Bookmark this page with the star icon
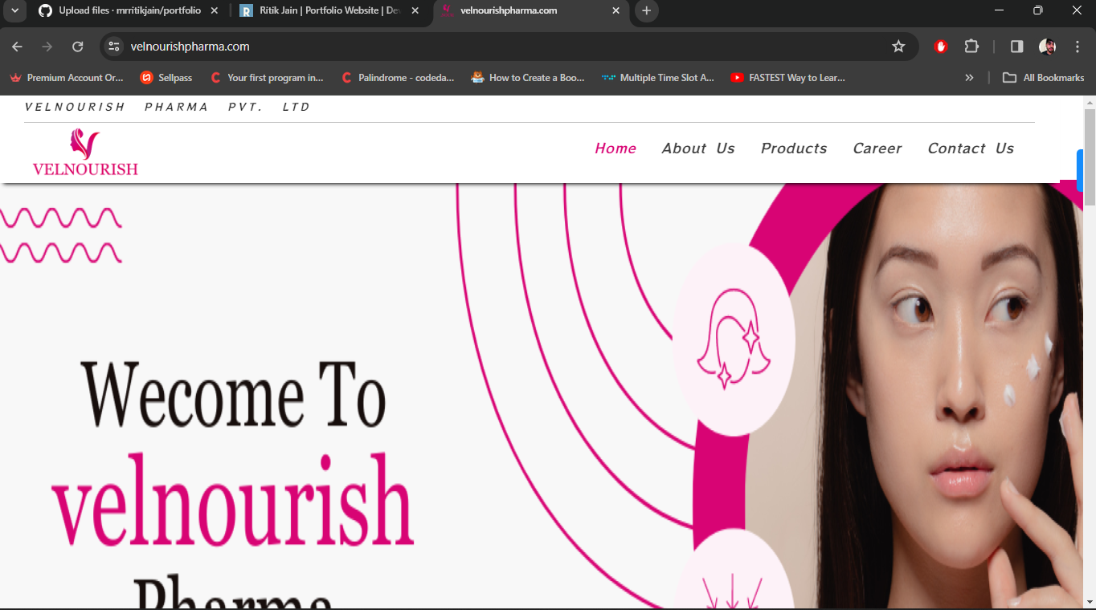 pyautogui.click(x=898, y=47)
